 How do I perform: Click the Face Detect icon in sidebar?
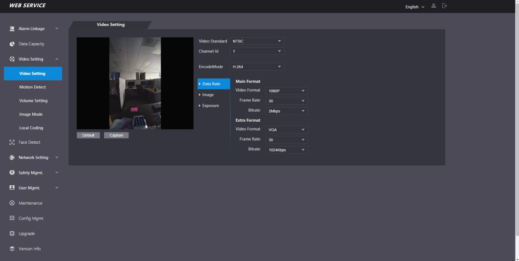12,142
